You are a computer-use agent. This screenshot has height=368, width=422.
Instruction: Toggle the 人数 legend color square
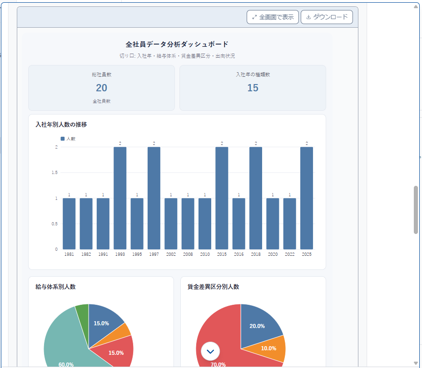pos(63,139)
